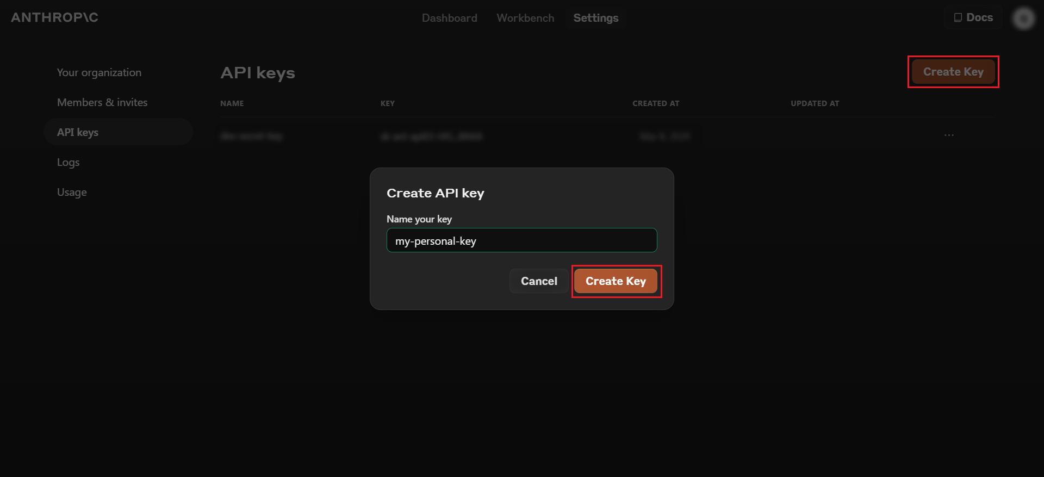Screen dimensions: 1044x477
Task: Open Your organization settings
Action: point(99,72)
